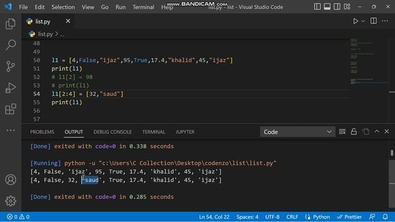Image resolution: width=395 pixels, height=222 pixels.
Task: Split the editor to the right
Action: [x=373, y=21]
